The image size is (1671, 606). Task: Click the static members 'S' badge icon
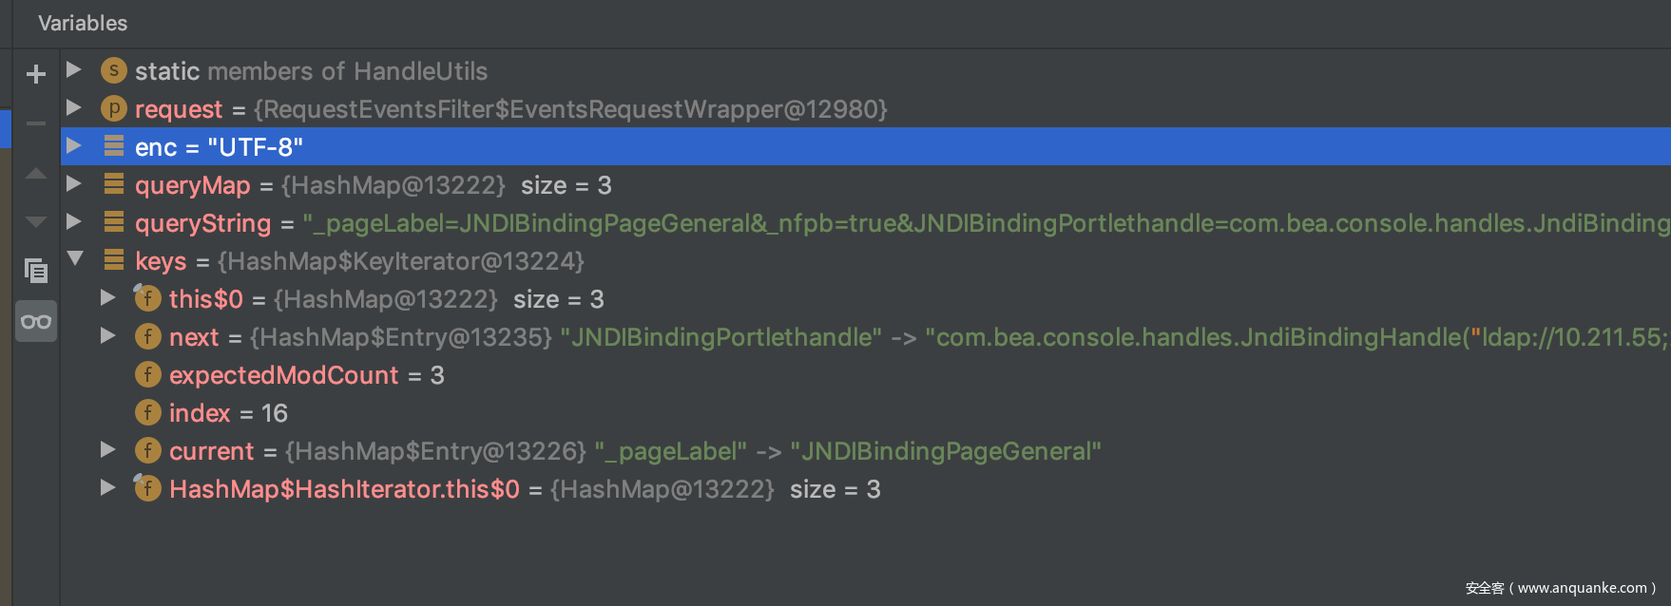(x=113, y=70)
